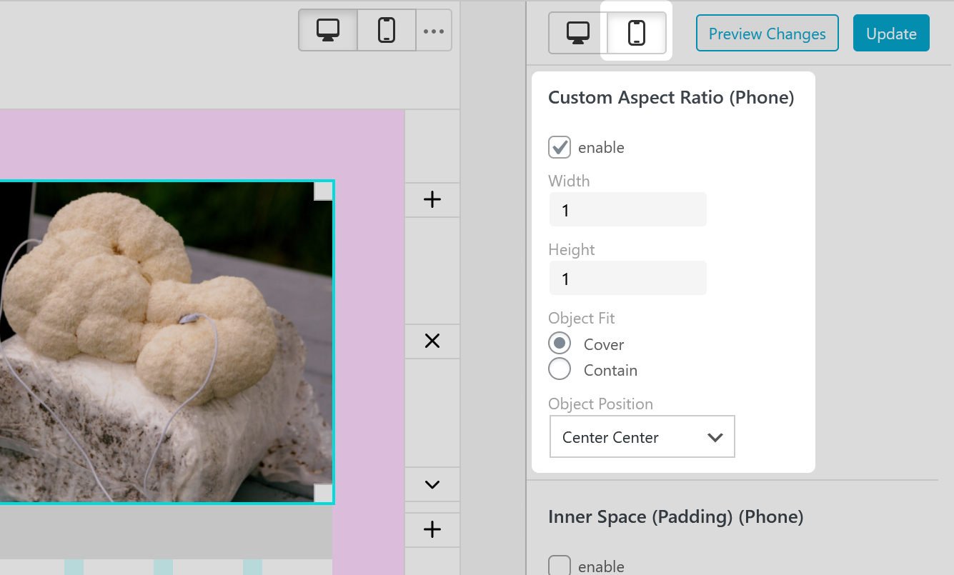
Task: Disable the Custom Aspect Ratio enable checkbox
Action: coord(560,147)
